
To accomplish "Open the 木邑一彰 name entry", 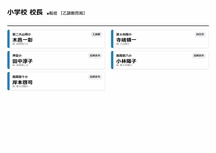I will [x=23, y=40].
